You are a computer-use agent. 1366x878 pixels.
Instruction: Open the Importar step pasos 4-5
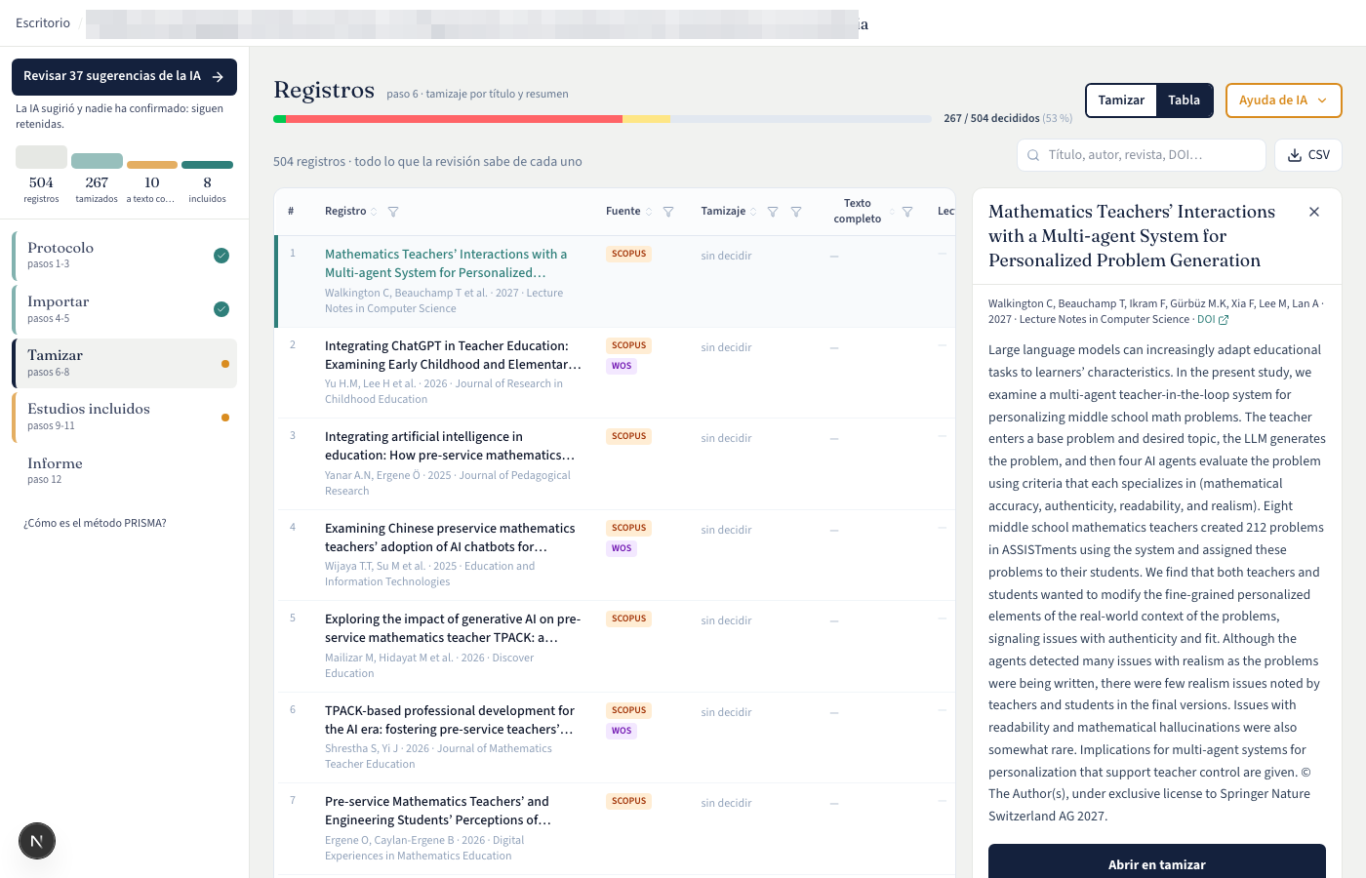pyautogui.click(x=124, y=309)
